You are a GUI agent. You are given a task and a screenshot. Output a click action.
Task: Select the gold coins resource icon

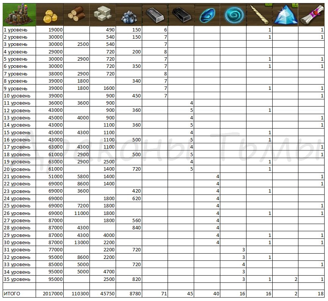click(50, 16)
